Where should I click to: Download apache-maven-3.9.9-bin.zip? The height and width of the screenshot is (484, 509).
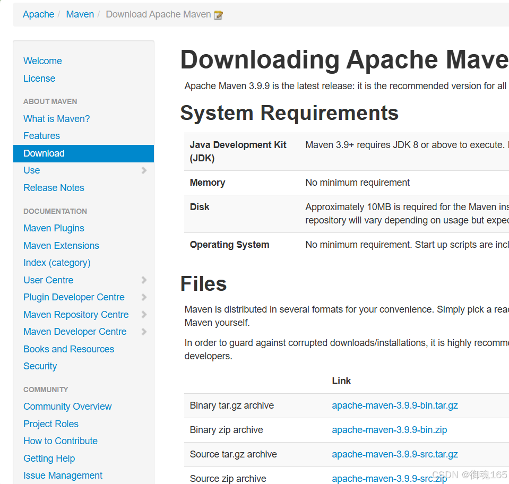point(389,430)
